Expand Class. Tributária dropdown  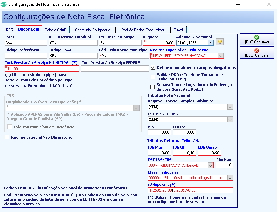tap(230, 178)
